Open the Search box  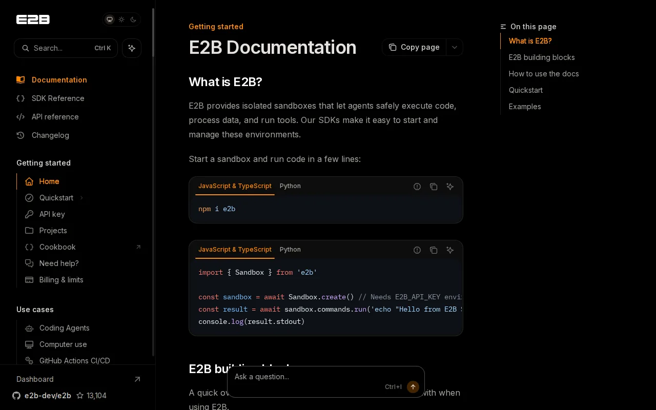66,48
